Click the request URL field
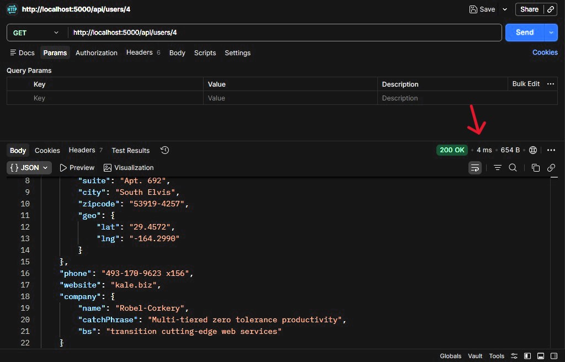 (x=284, y=33)
